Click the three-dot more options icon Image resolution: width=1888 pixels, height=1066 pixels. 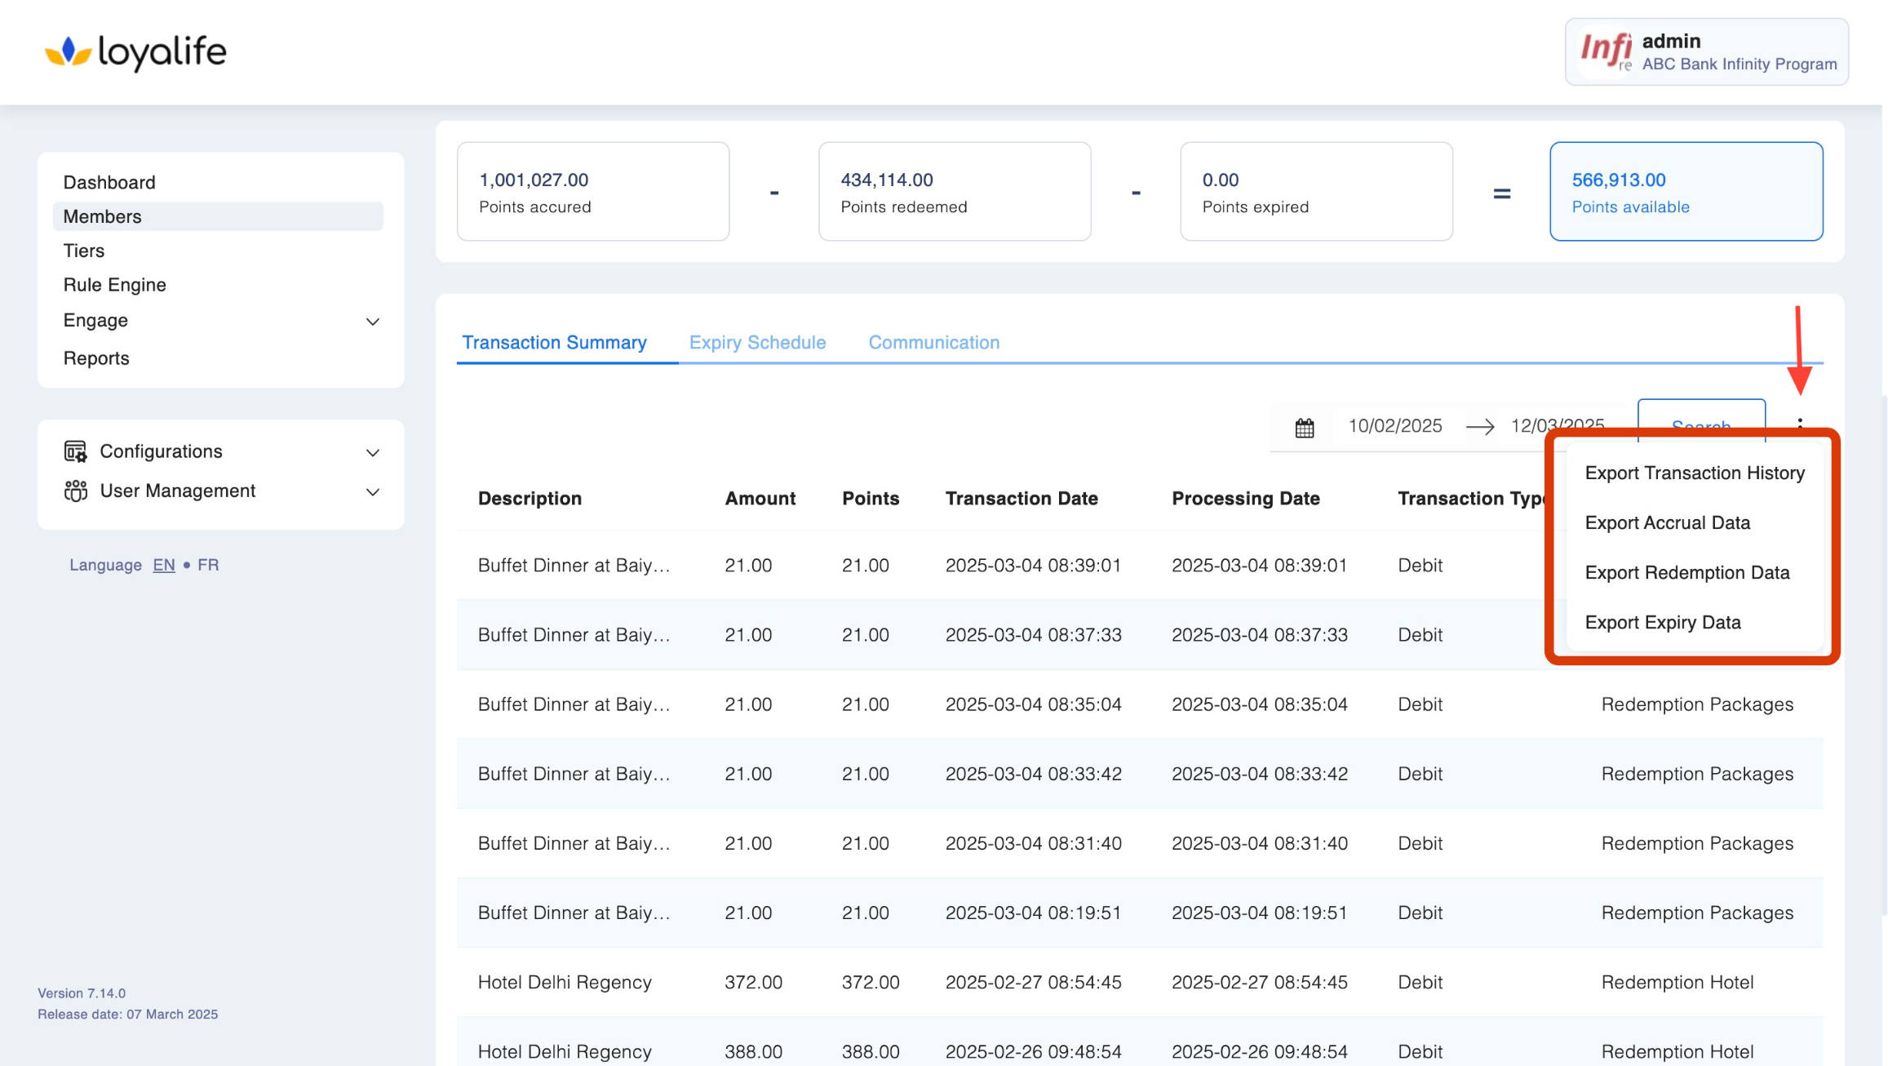pos(1800,423)
